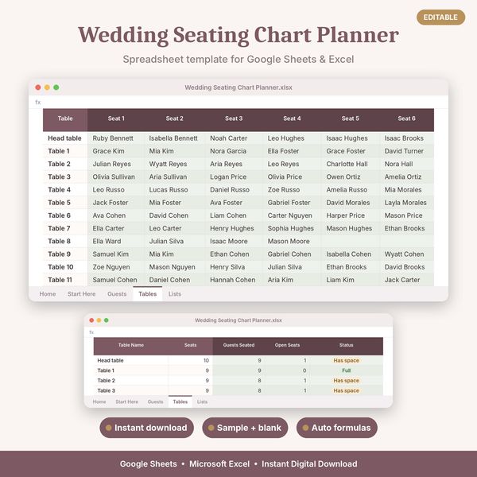477x477 pixels.
Task: Select the Status column header
Action: pyautogui.click(x=346, y=345)
